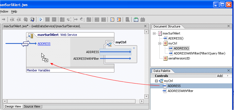Image resolution: width=234 pixels, height=110 pixels.
Task: Click the green-arrows build toolbar icon
Action: click(136, 19)
